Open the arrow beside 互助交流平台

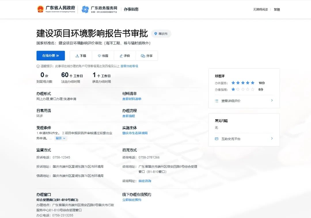[272, 138]
